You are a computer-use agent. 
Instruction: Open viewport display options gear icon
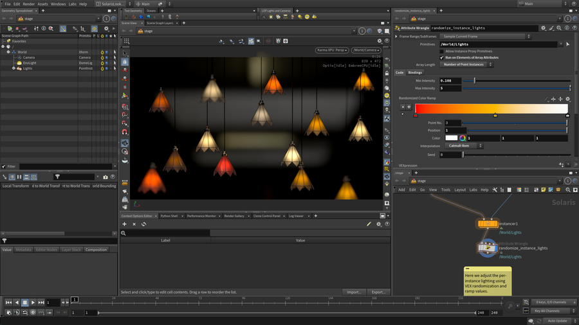click(379, 41)
